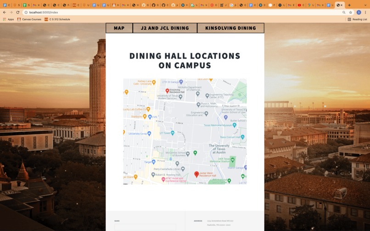Select the Bass Concert Hall pin
This screenshot has height=231, width=370.
[x=242, y=137]
